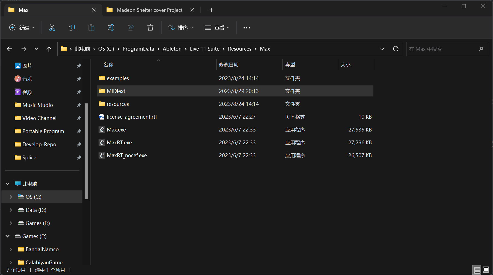
Task: Open the three-dot more options menu
Action: coord(246,28)
